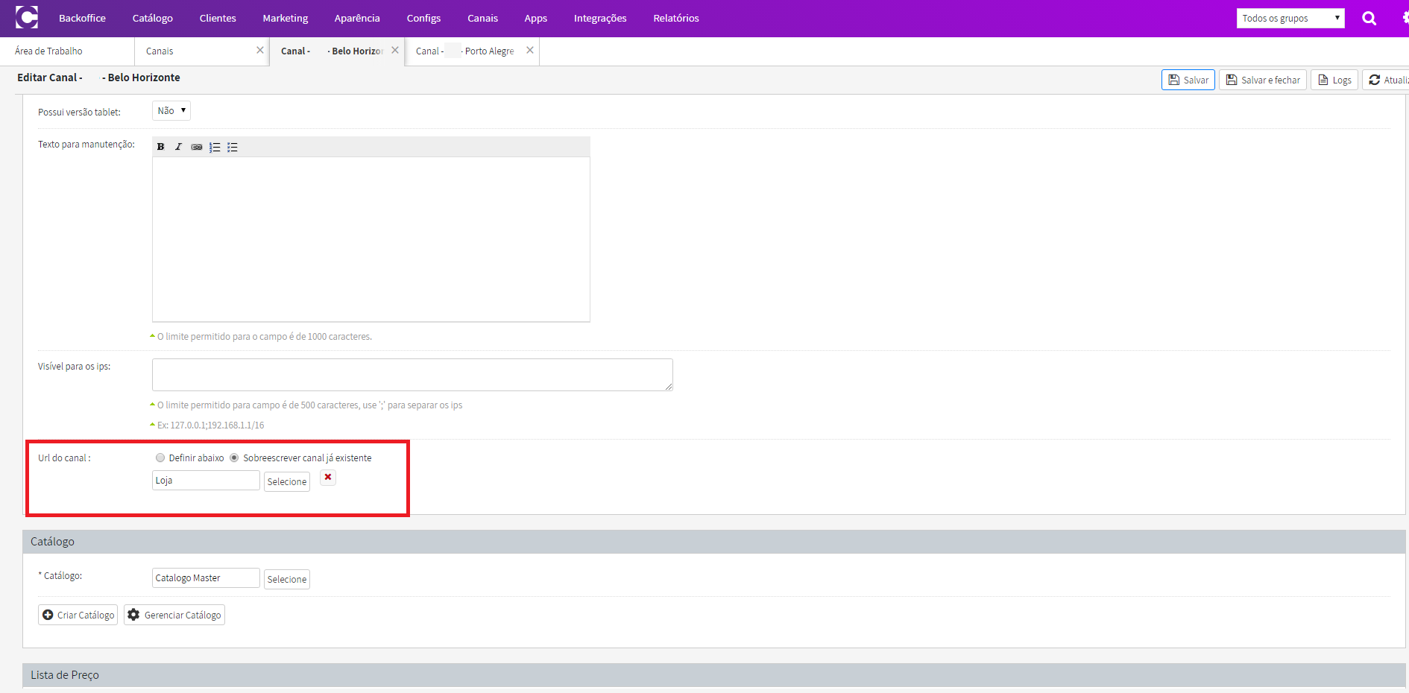
Task: Insert bulleted list in the maintenance editor
Action: 233,147
